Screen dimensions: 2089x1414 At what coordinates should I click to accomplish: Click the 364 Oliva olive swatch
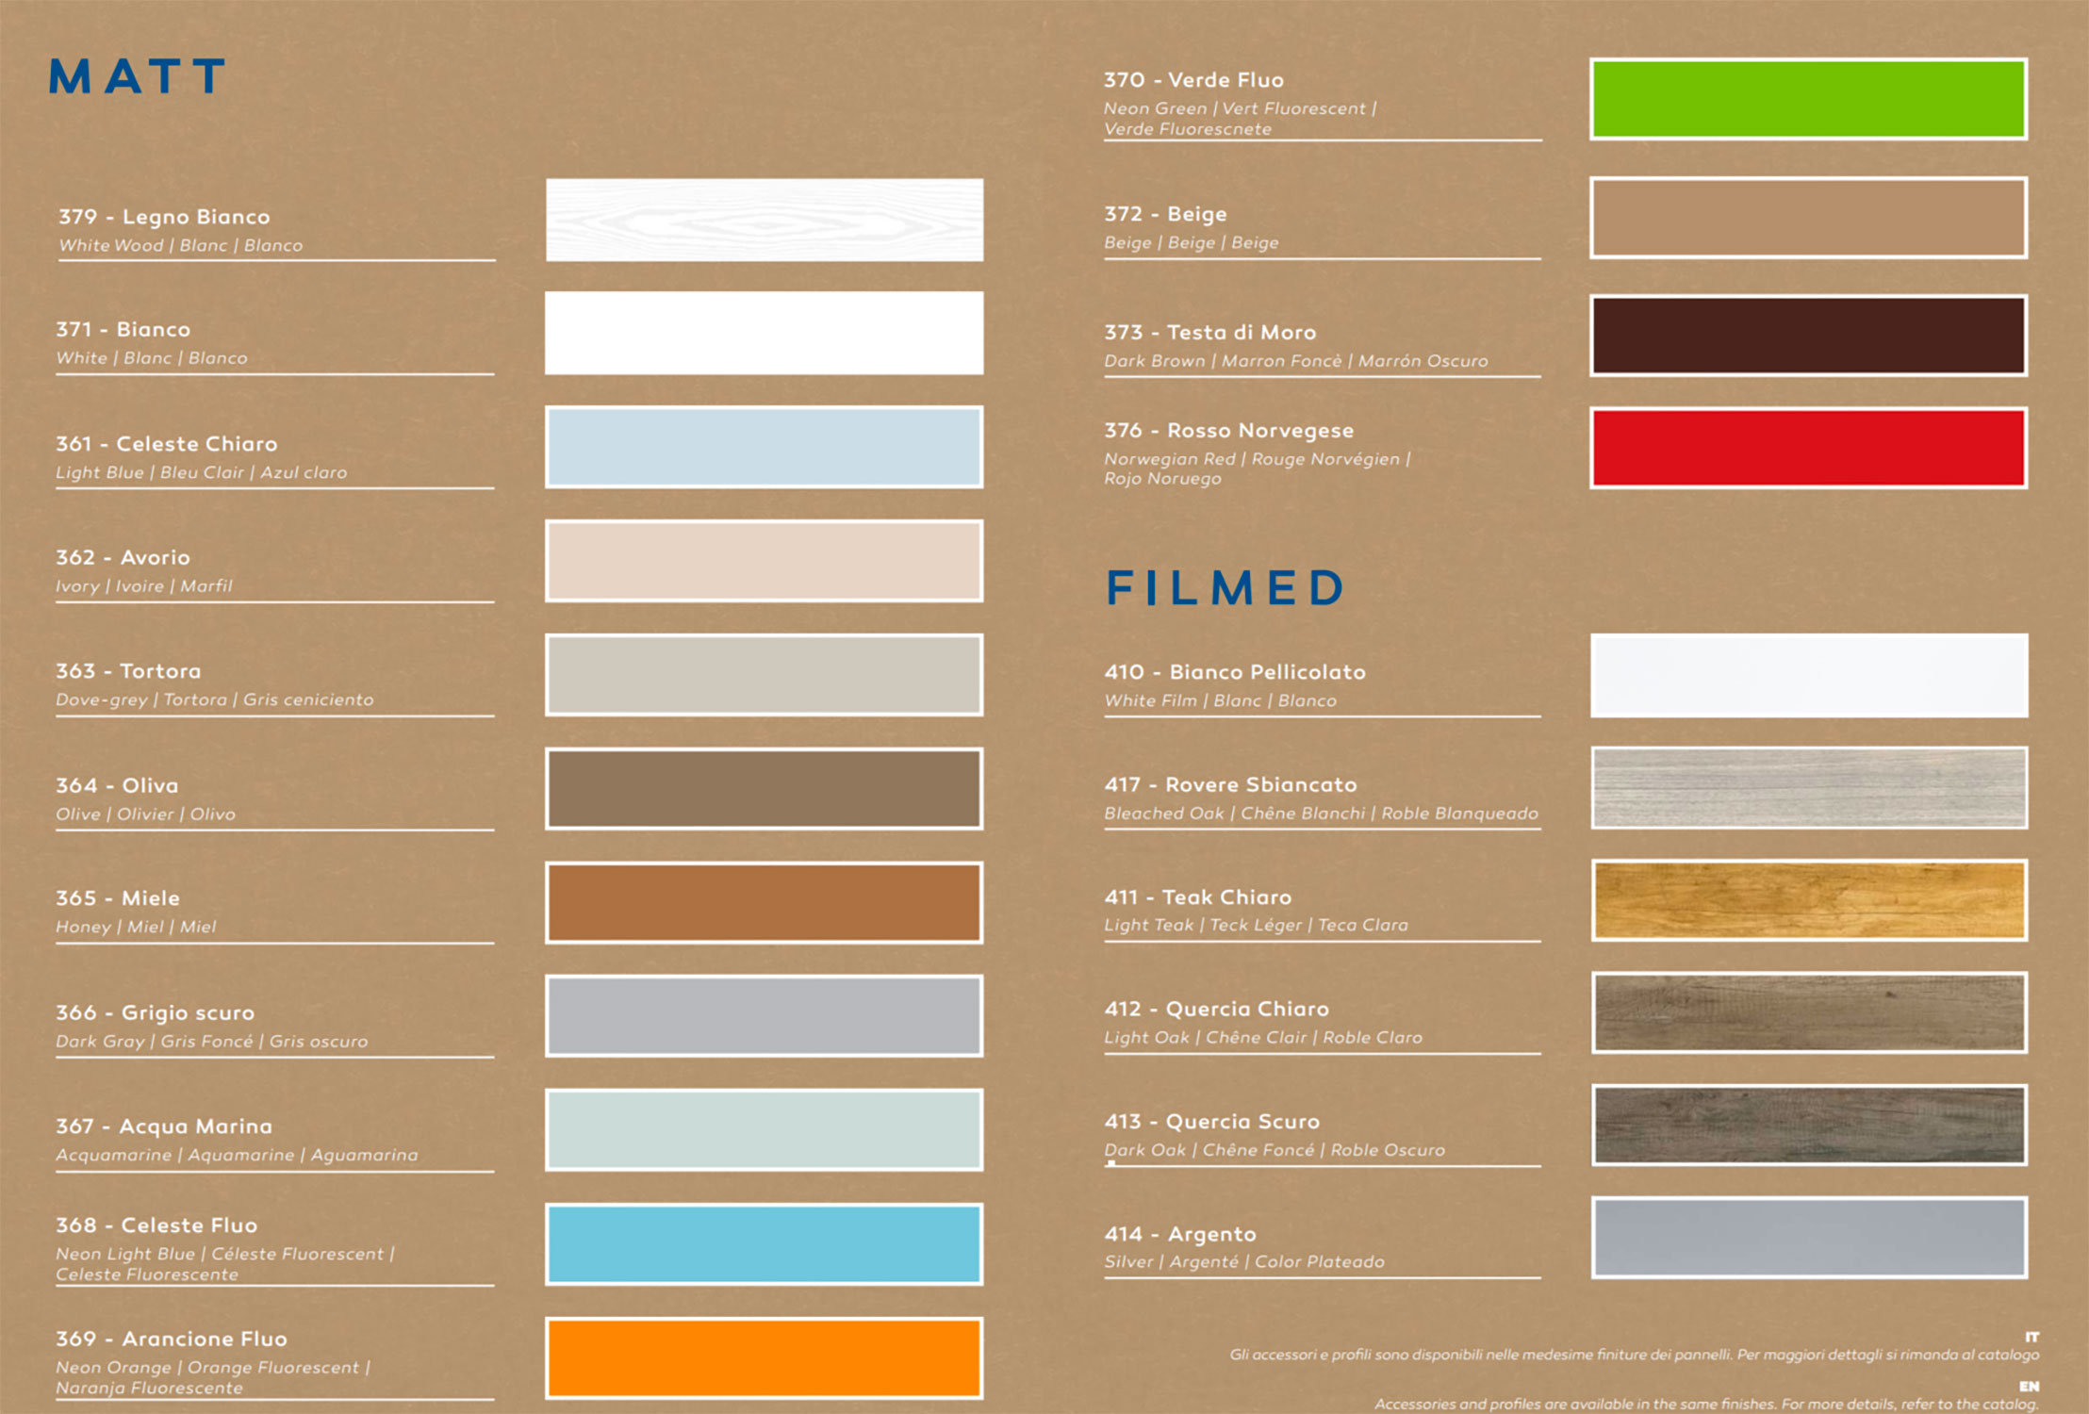[x=765, y=789]
